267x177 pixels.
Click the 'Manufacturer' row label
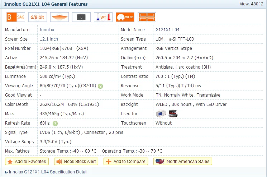(x=18, y=30)
